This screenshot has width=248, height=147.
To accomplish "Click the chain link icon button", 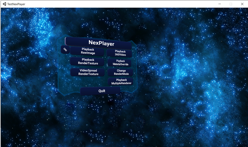I will coord(65,50).
